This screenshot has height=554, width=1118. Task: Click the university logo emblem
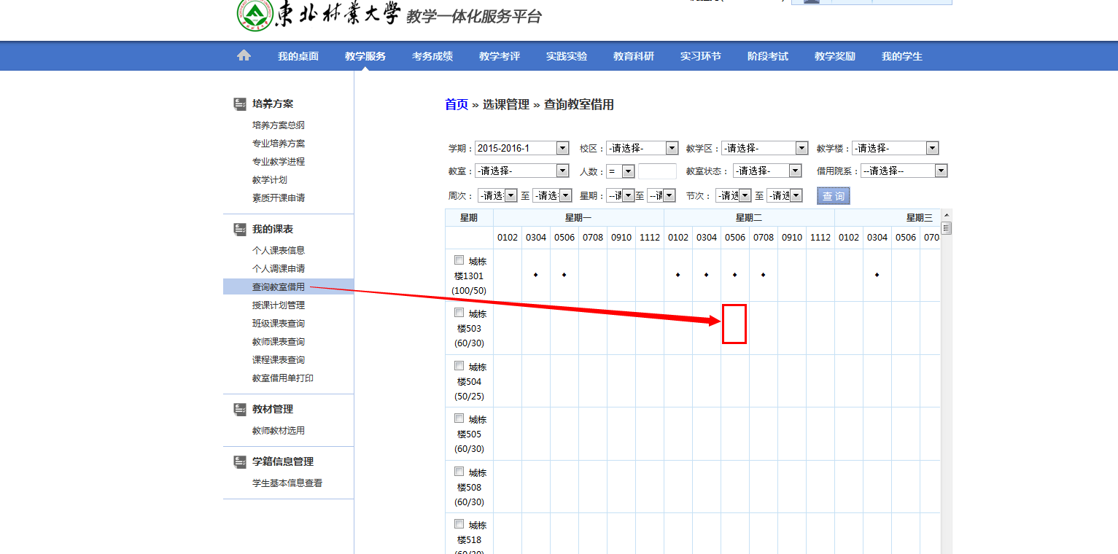tap(255, 15)
